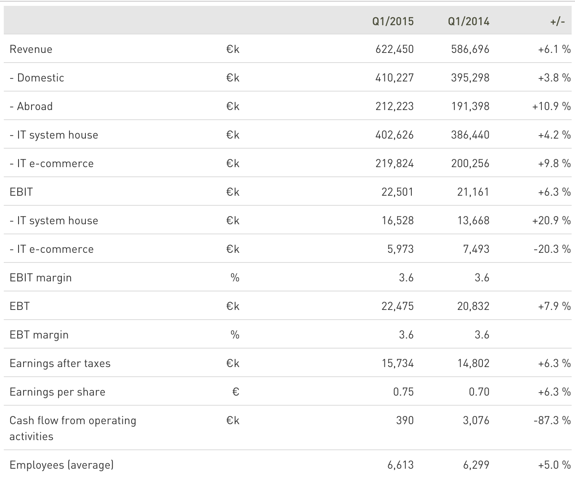Click the 622,450 revenue value
This screenshot has width=575, height=488.
394,49
